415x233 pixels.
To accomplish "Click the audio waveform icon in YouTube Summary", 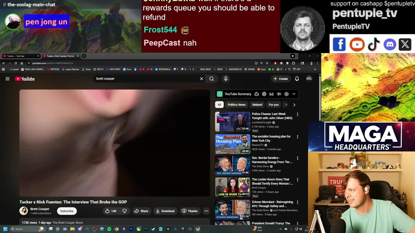I will [279, 94].
